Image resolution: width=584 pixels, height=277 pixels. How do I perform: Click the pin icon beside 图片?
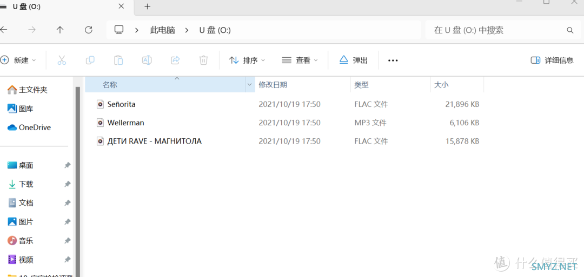(x=68, y=222)
